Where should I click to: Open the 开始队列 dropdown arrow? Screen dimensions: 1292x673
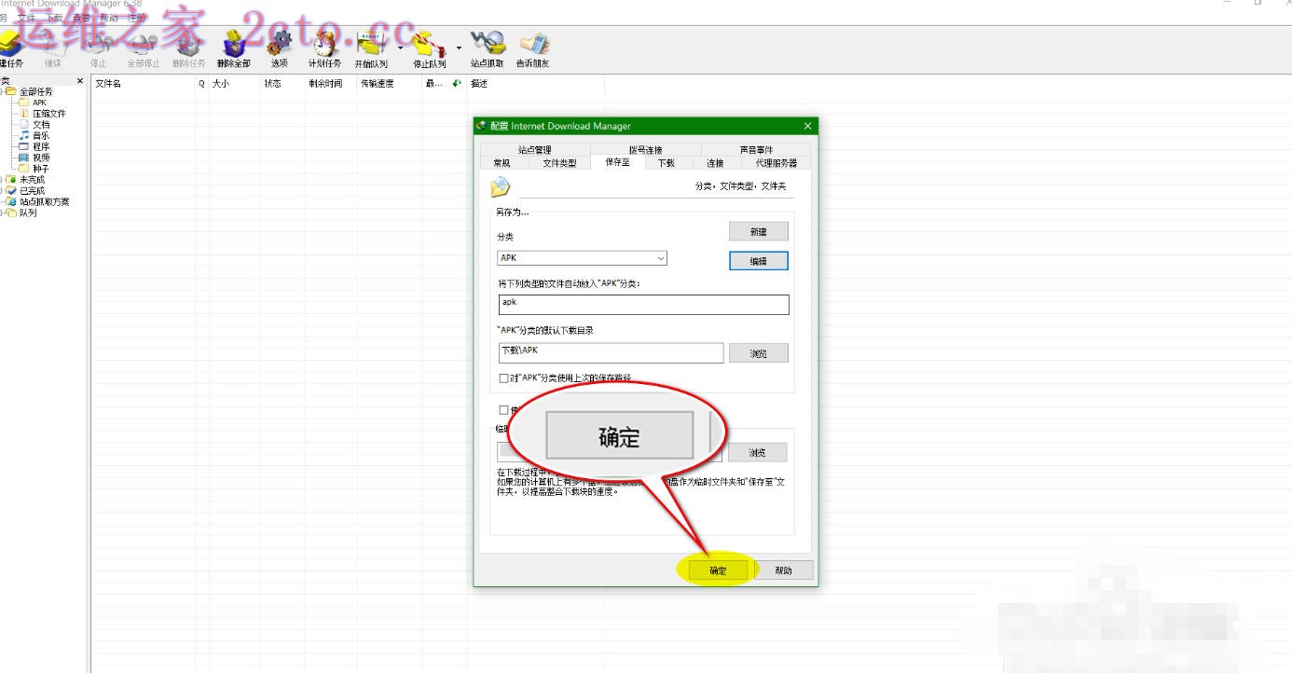[400, 47]
